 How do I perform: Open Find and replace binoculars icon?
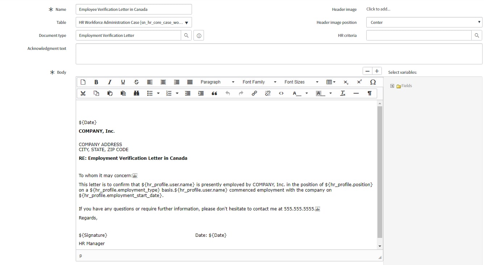137,93
